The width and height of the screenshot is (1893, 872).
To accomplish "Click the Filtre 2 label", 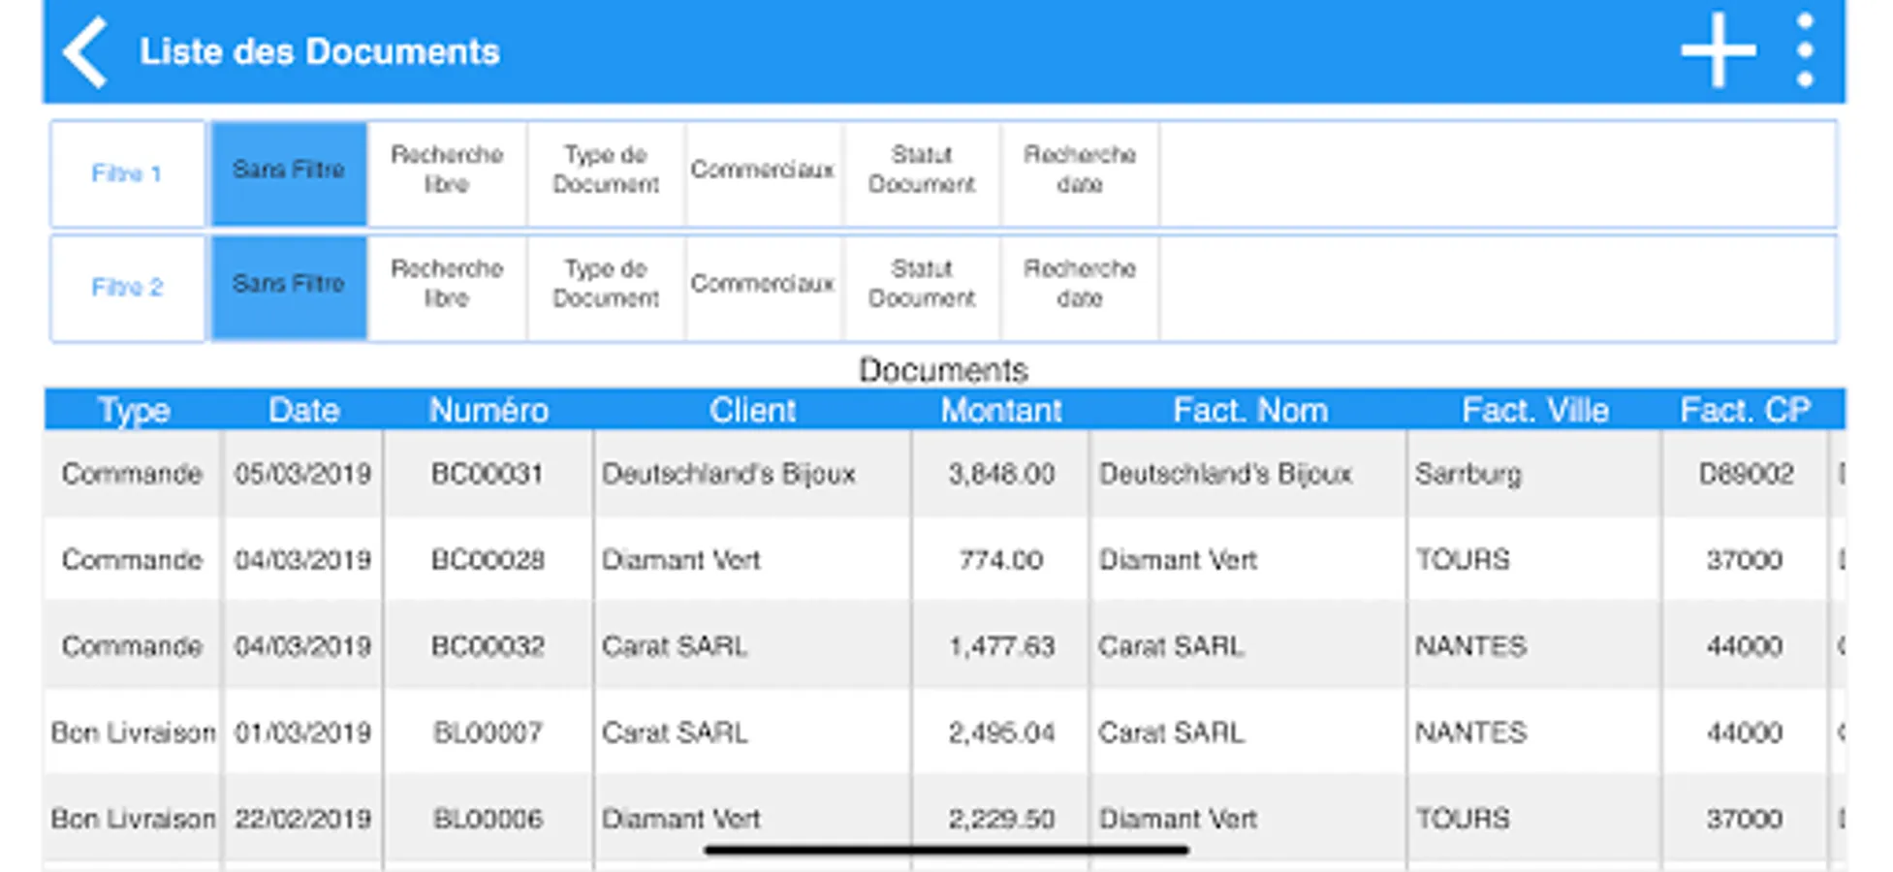I will pyautogui.click(x=127, y=288).
